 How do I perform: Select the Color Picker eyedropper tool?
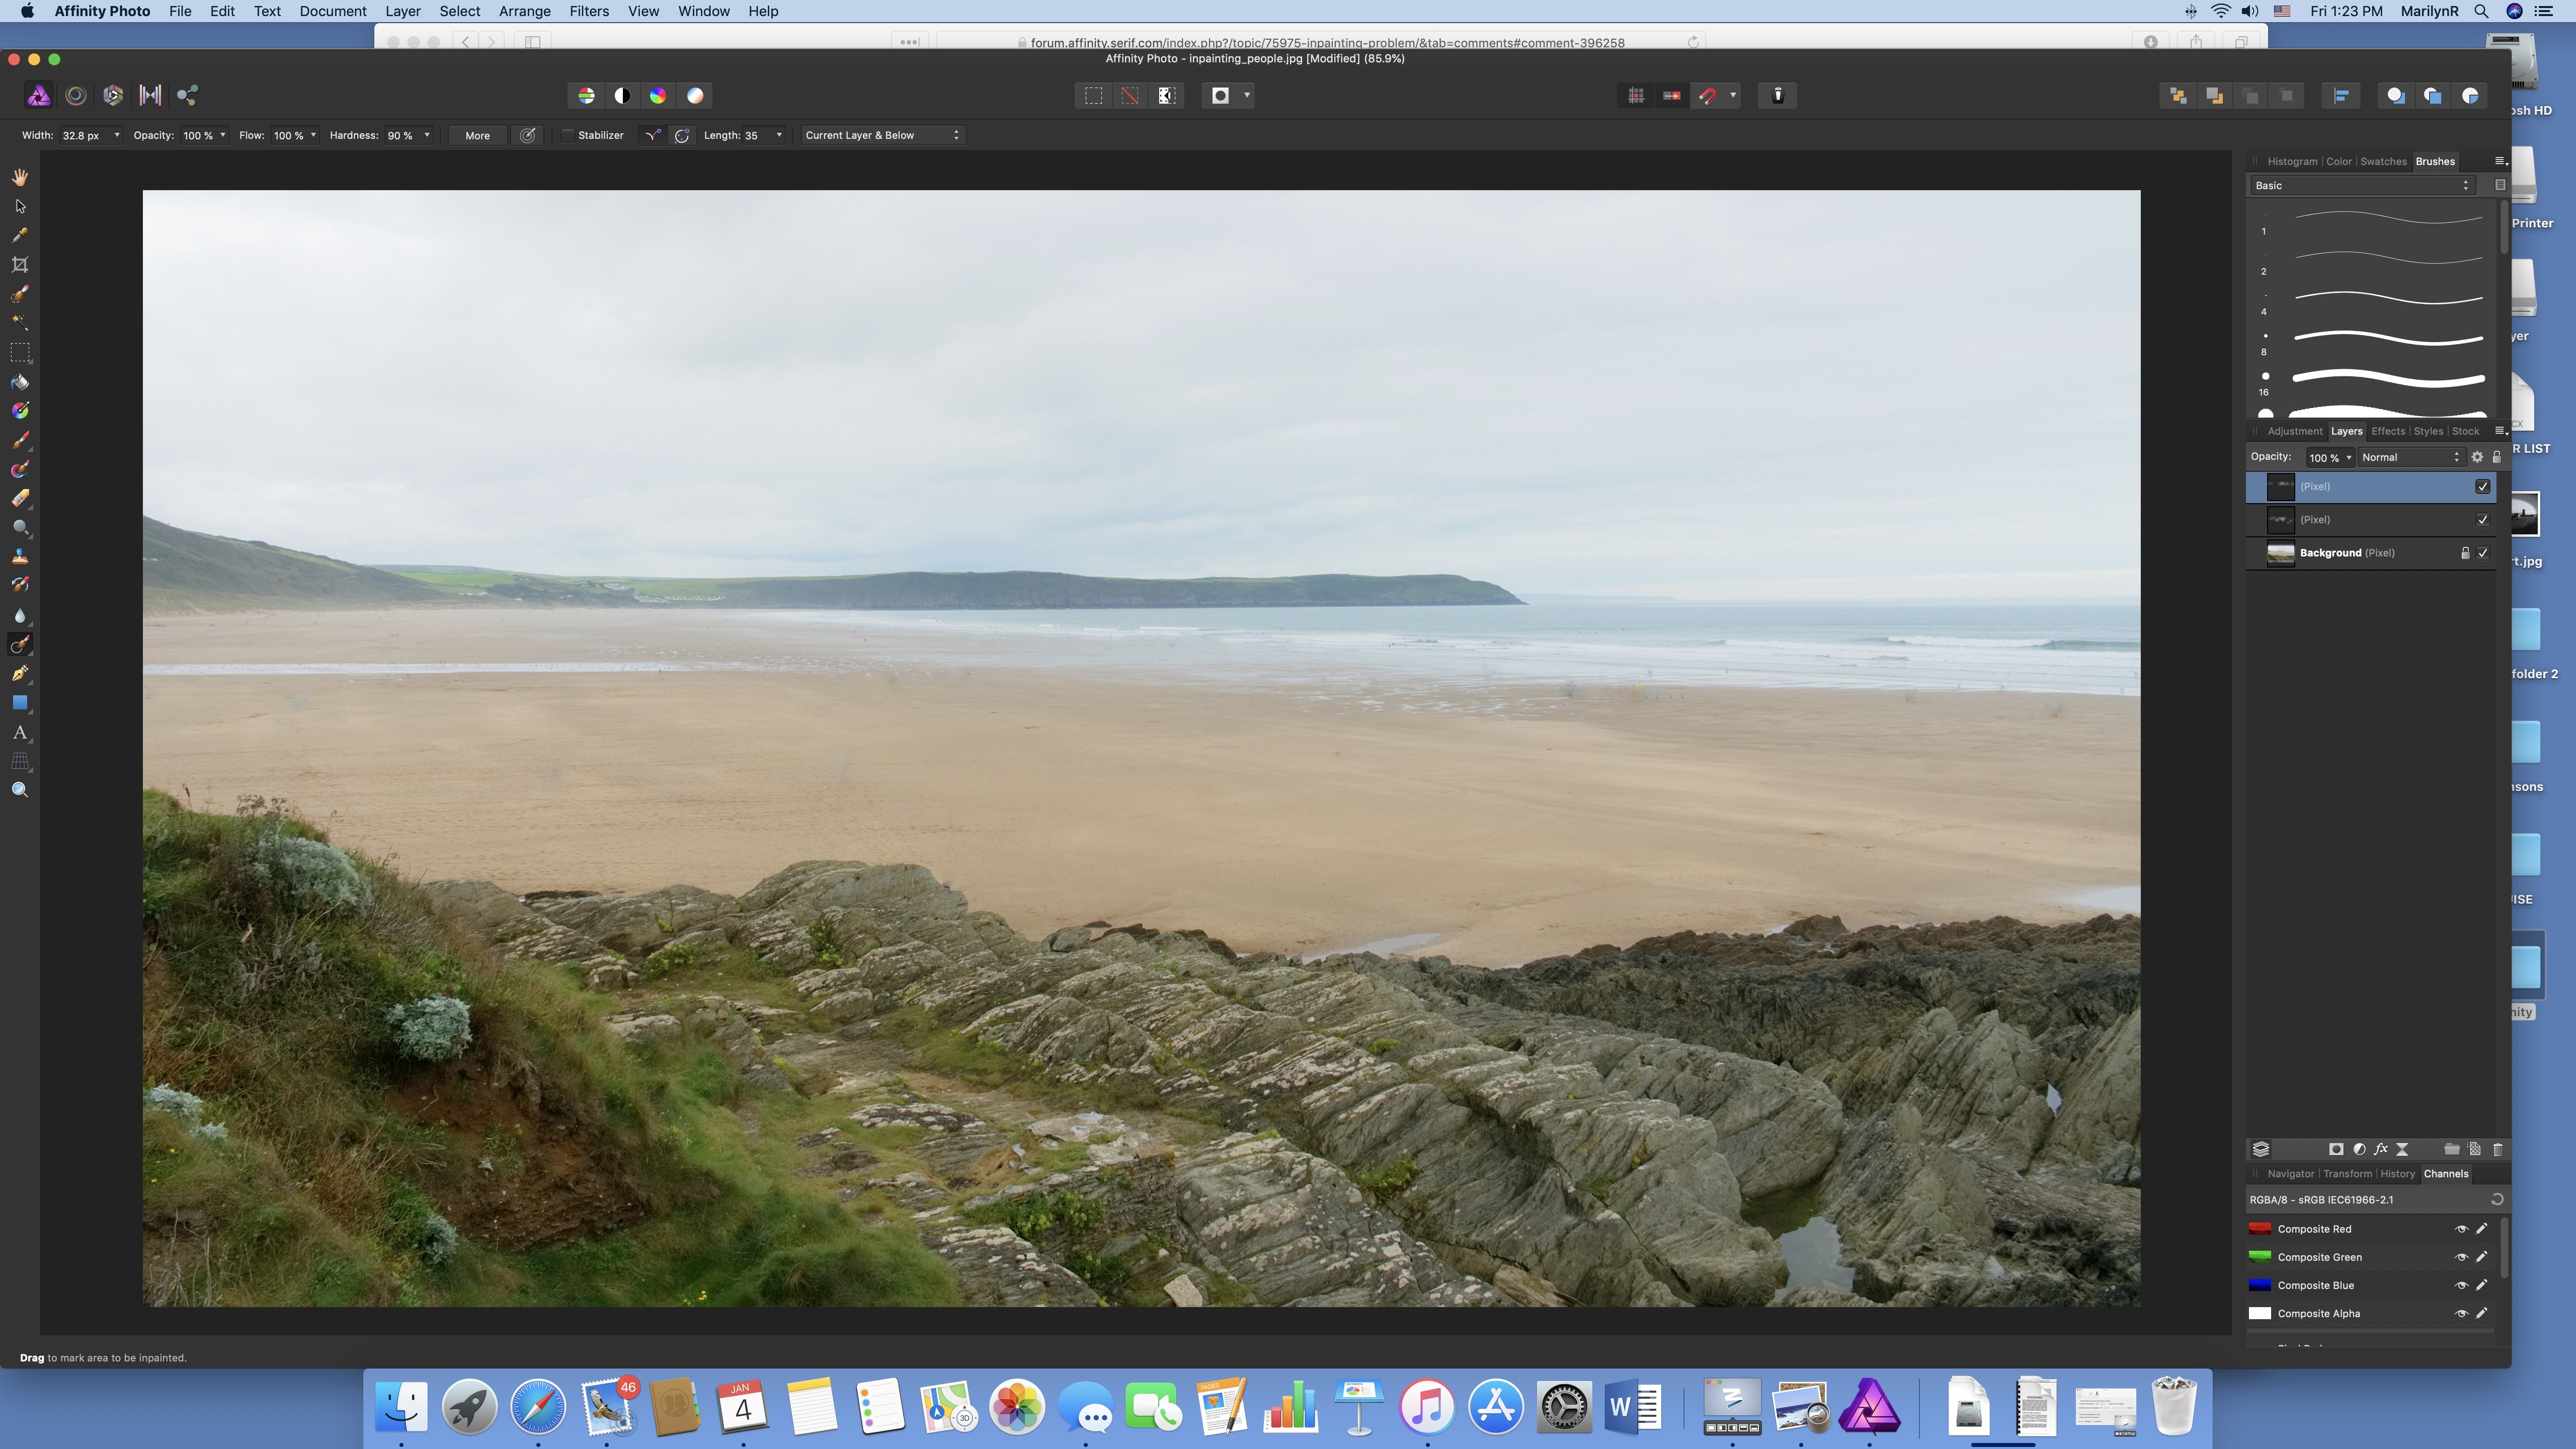[20, 235]
